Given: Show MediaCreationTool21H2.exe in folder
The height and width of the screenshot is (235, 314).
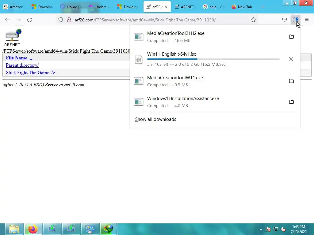Looking at the screenshot, I should (x=291, y=37).
